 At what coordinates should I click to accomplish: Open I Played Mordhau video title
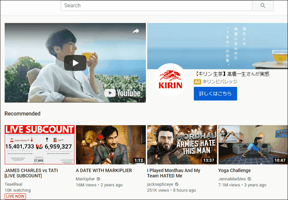coord(173,173)
